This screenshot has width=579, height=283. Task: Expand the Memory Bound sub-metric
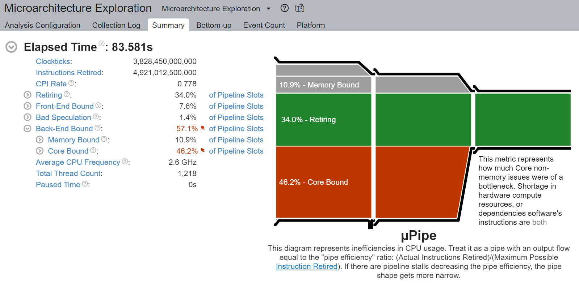[40, 140]
